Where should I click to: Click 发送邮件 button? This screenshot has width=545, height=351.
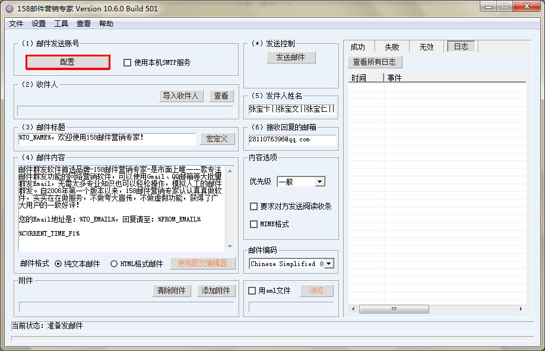(x=291, y=58)
